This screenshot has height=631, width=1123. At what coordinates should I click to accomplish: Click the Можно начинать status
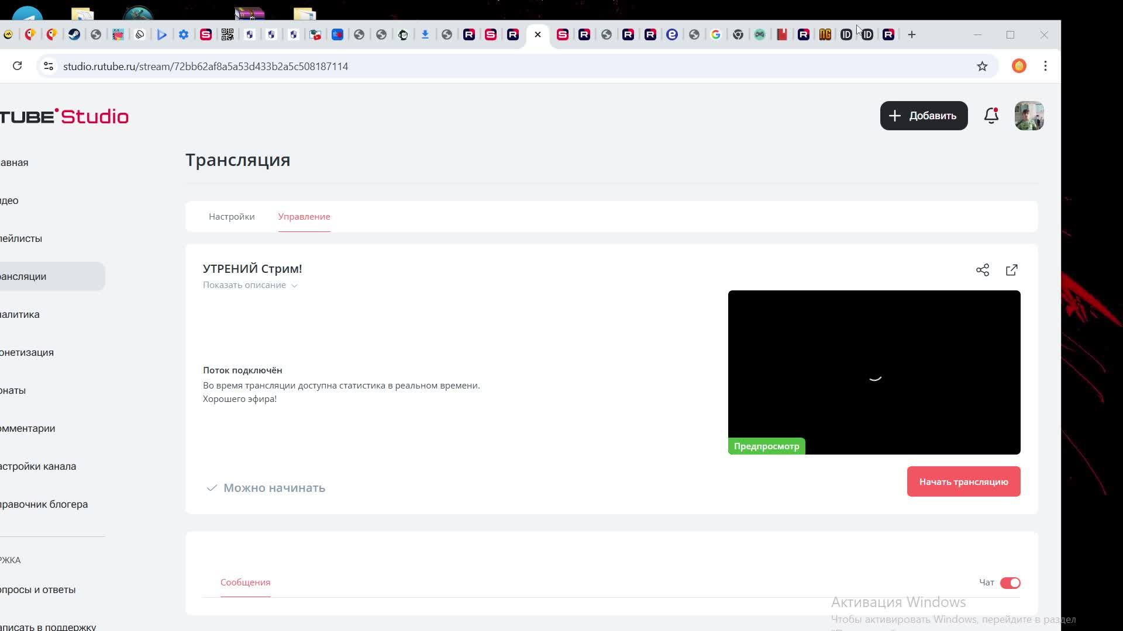266,488
